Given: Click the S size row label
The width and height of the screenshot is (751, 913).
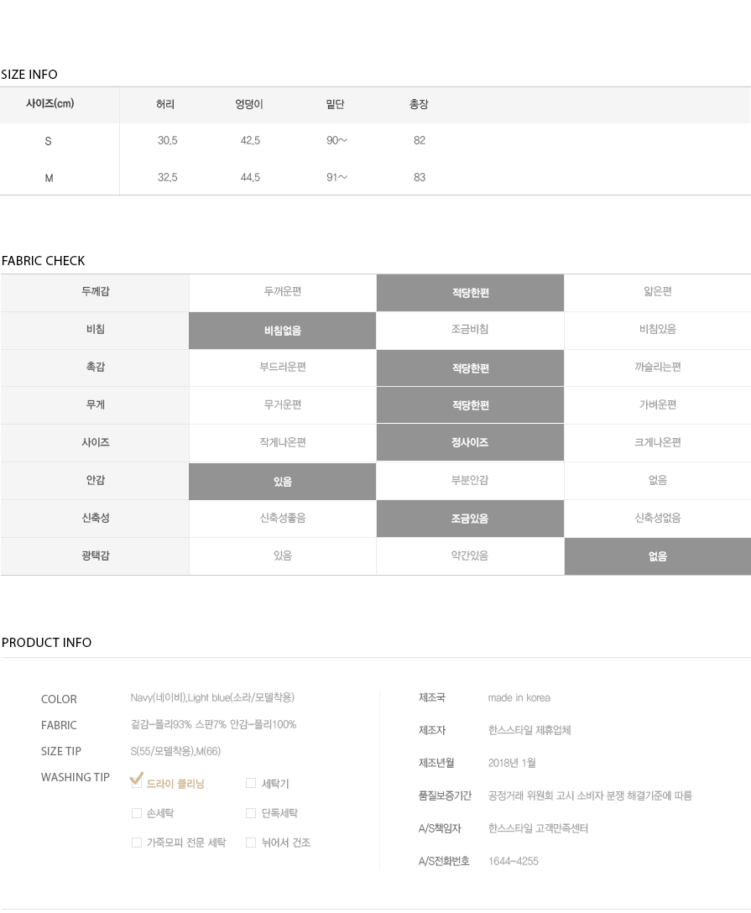Looking at the screenshot, I should click(x=49, y=141).
